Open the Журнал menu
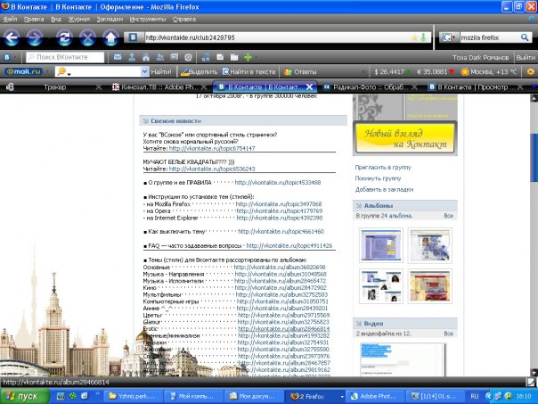538x404 pixels. click(x=79, y=20)
